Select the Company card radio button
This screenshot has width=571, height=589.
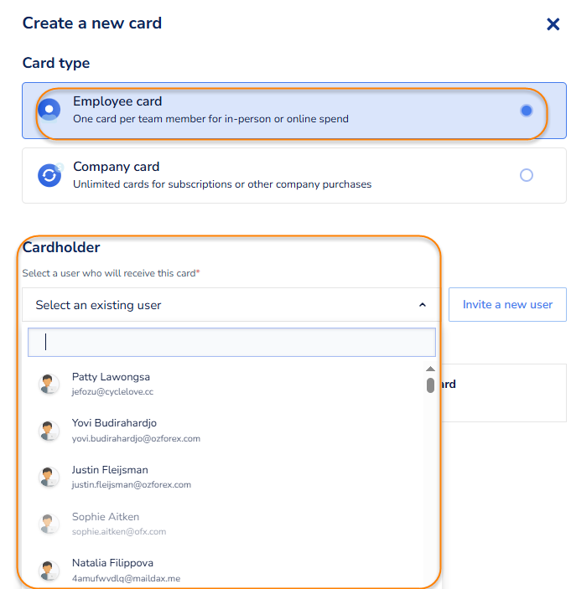point(526,175)
